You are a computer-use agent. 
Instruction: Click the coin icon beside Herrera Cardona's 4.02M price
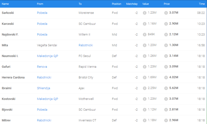point(166,77)
